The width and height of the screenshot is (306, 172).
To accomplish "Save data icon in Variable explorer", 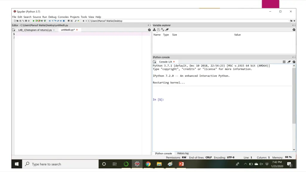I will tap(158, 30).
